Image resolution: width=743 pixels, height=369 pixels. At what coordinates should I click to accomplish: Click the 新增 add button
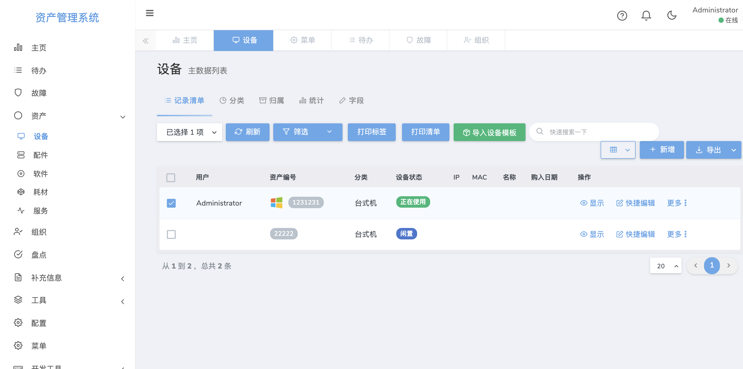[x=662, y=150]
